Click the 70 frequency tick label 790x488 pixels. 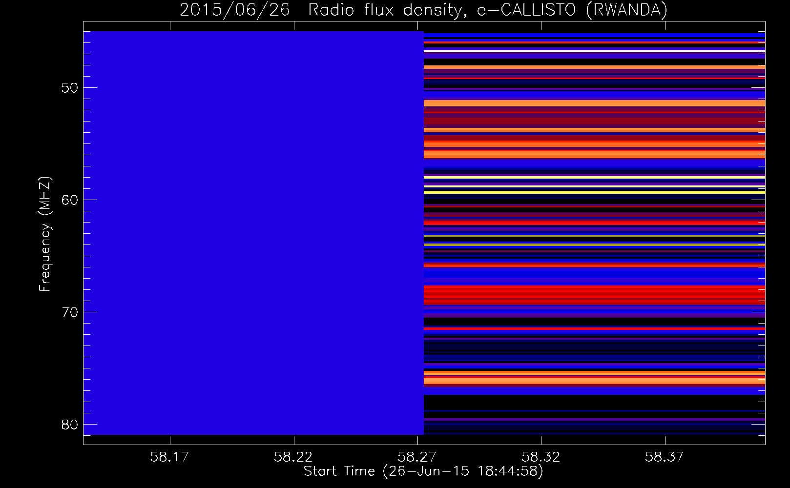tap(70, 312)
